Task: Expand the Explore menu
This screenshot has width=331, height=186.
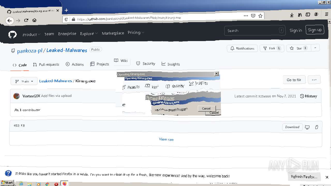Action: click(89, 34)
